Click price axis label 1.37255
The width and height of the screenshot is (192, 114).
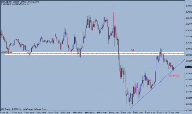(x=189, y=98)
